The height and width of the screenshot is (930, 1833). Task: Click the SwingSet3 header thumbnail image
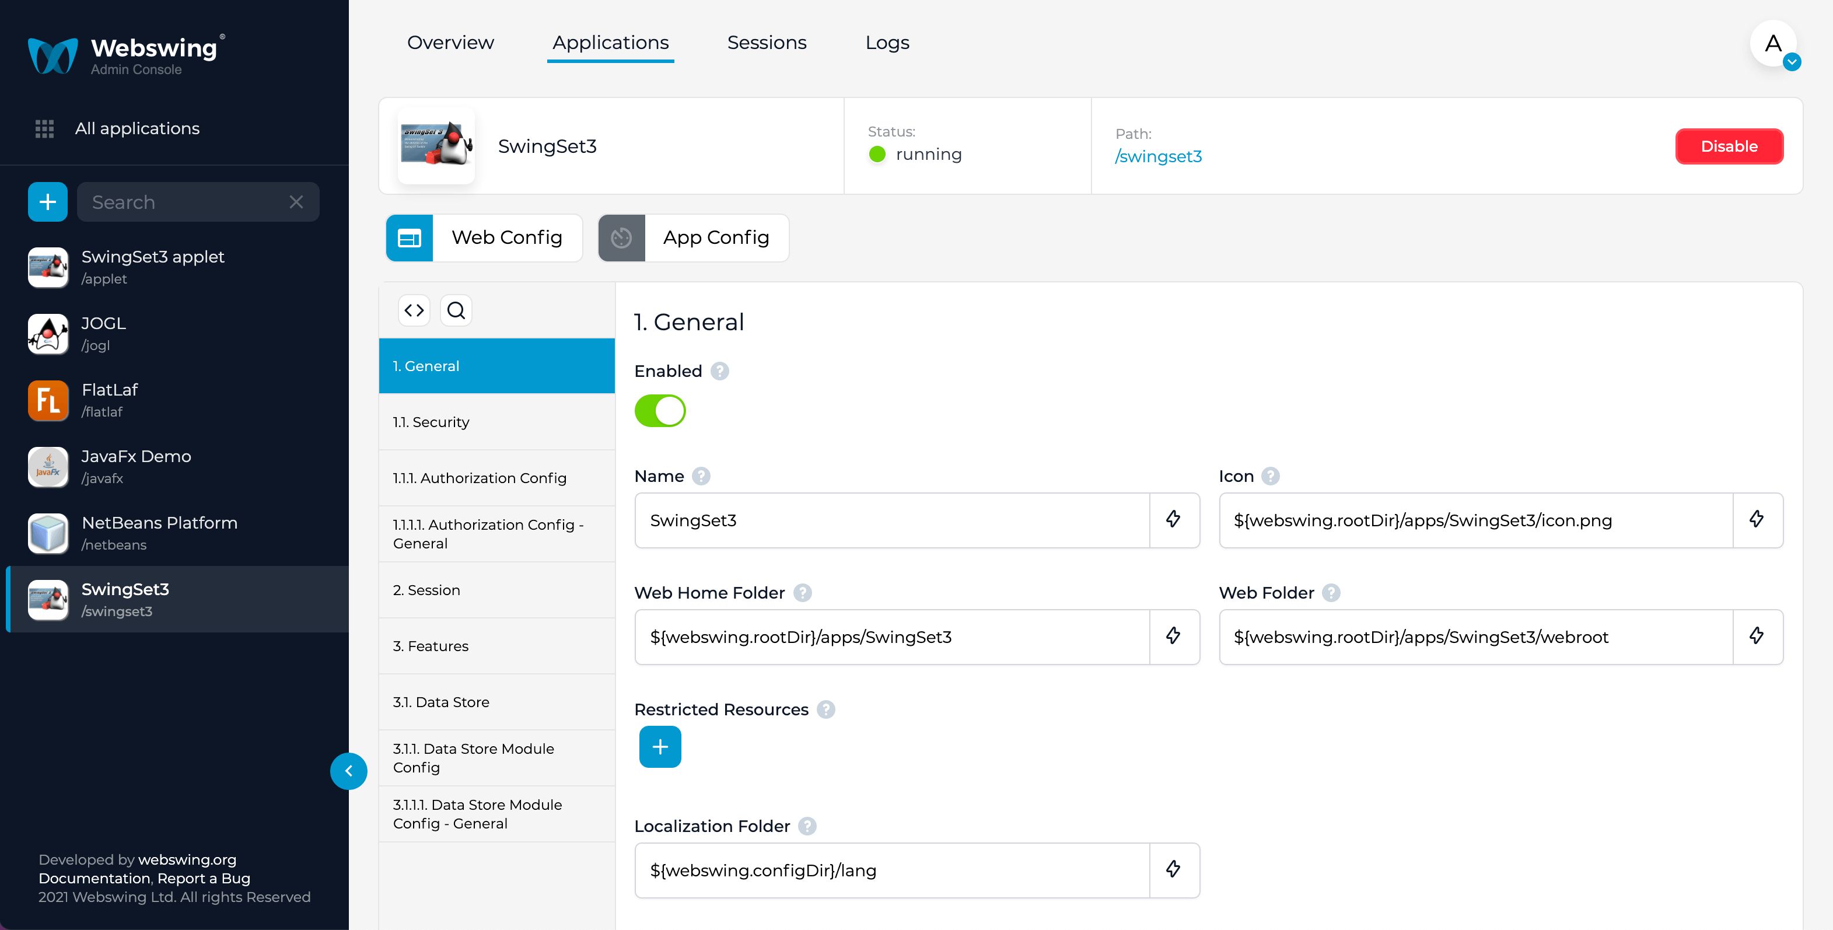pyautogui.click(x=436, y=146)
